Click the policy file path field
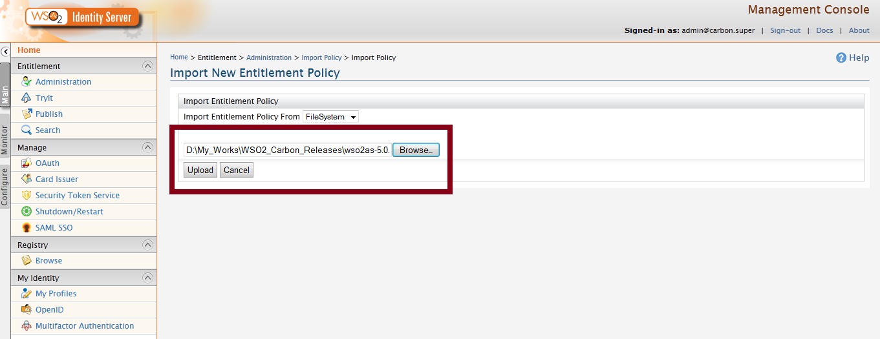The image size is (880, 339). click(287, 150)
